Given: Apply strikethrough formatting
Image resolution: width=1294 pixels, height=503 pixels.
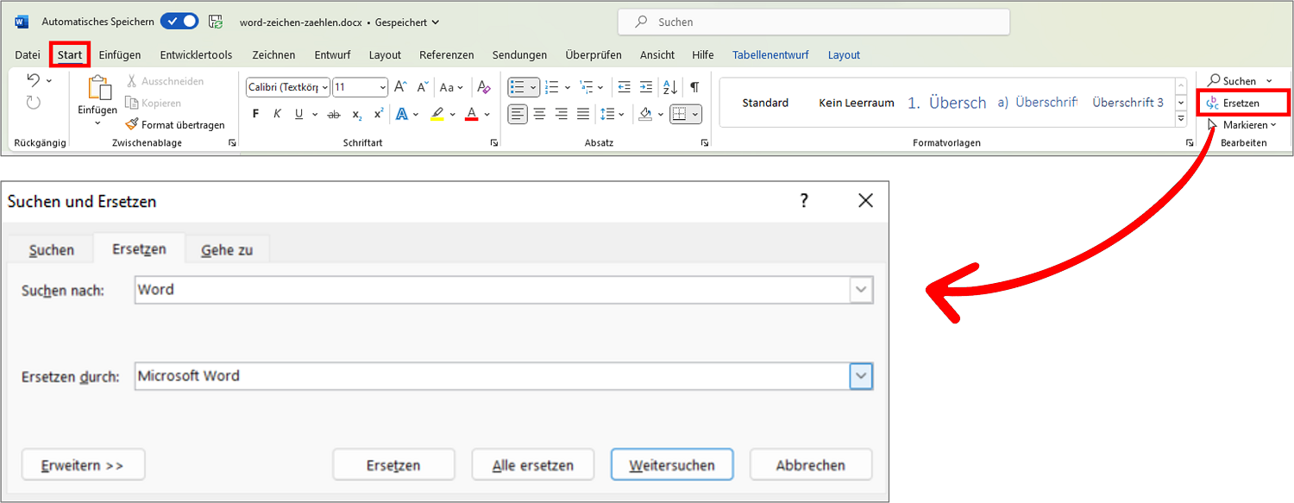Looking at the screenshot, I should click(x=334, y=114).
